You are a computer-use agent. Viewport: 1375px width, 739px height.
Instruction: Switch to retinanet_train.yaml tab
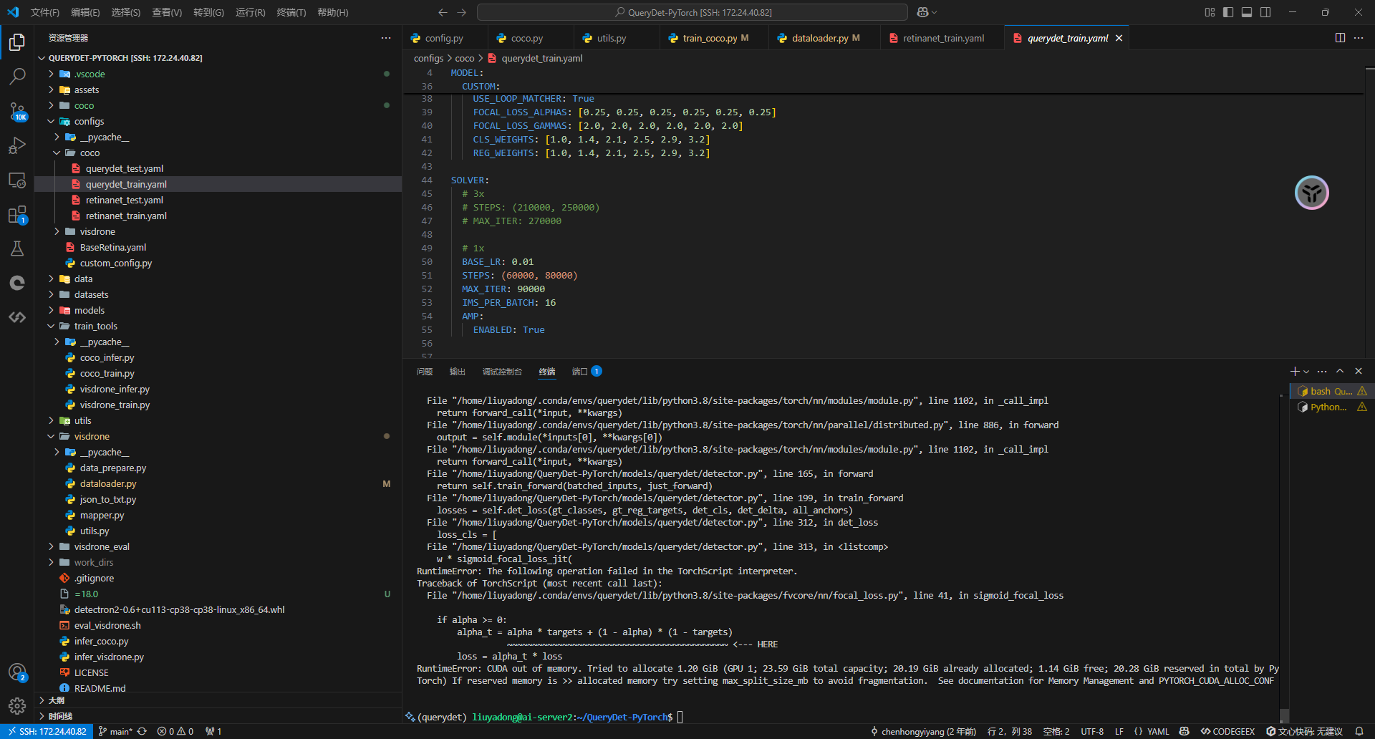943,38
